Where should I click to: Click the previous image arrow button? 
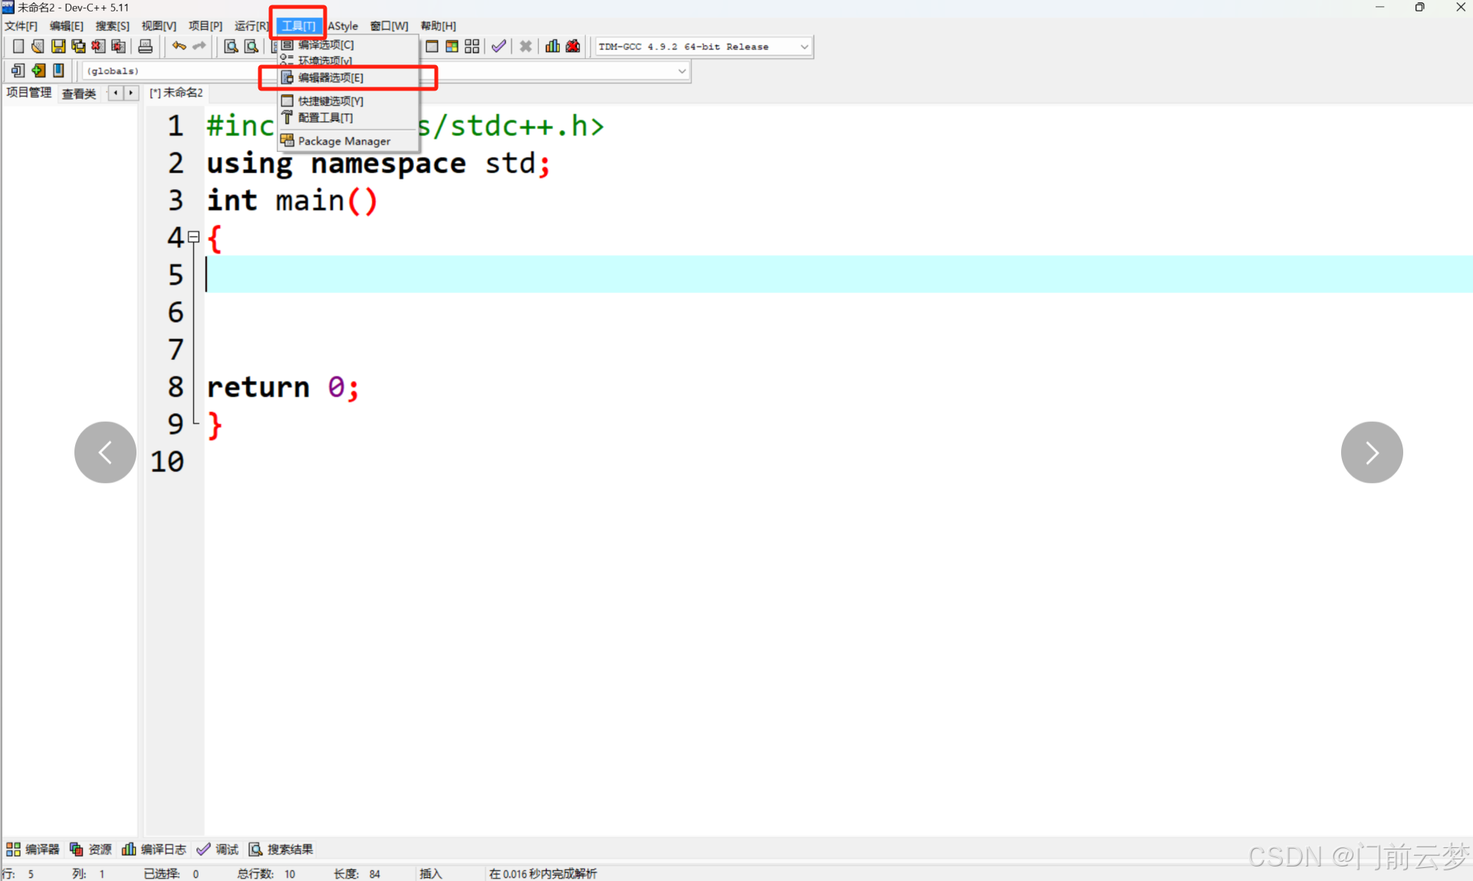(105, 452)
